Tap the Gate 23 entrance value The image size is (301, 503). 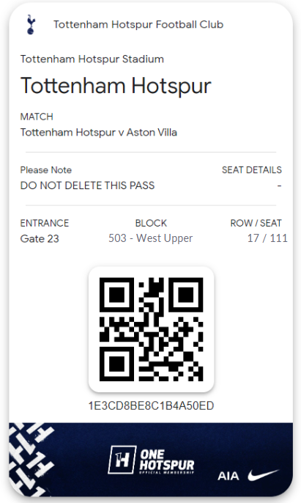click(x=40, y=239)
